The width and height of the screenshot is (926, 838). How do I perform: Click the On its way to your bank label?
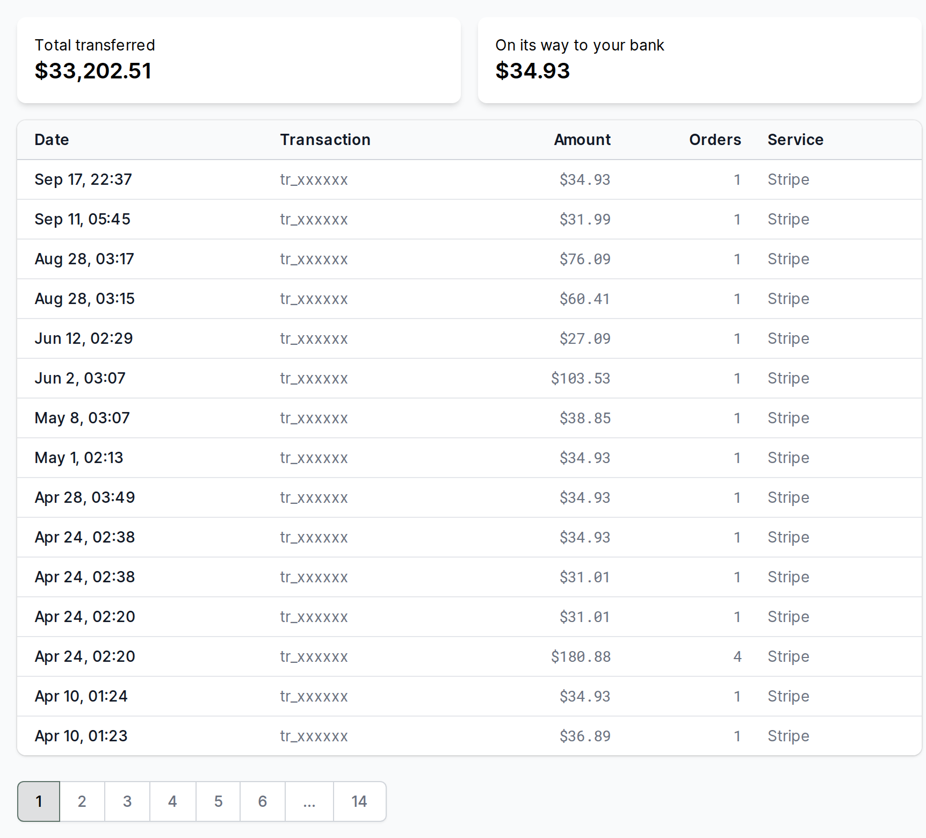point(580,45)
